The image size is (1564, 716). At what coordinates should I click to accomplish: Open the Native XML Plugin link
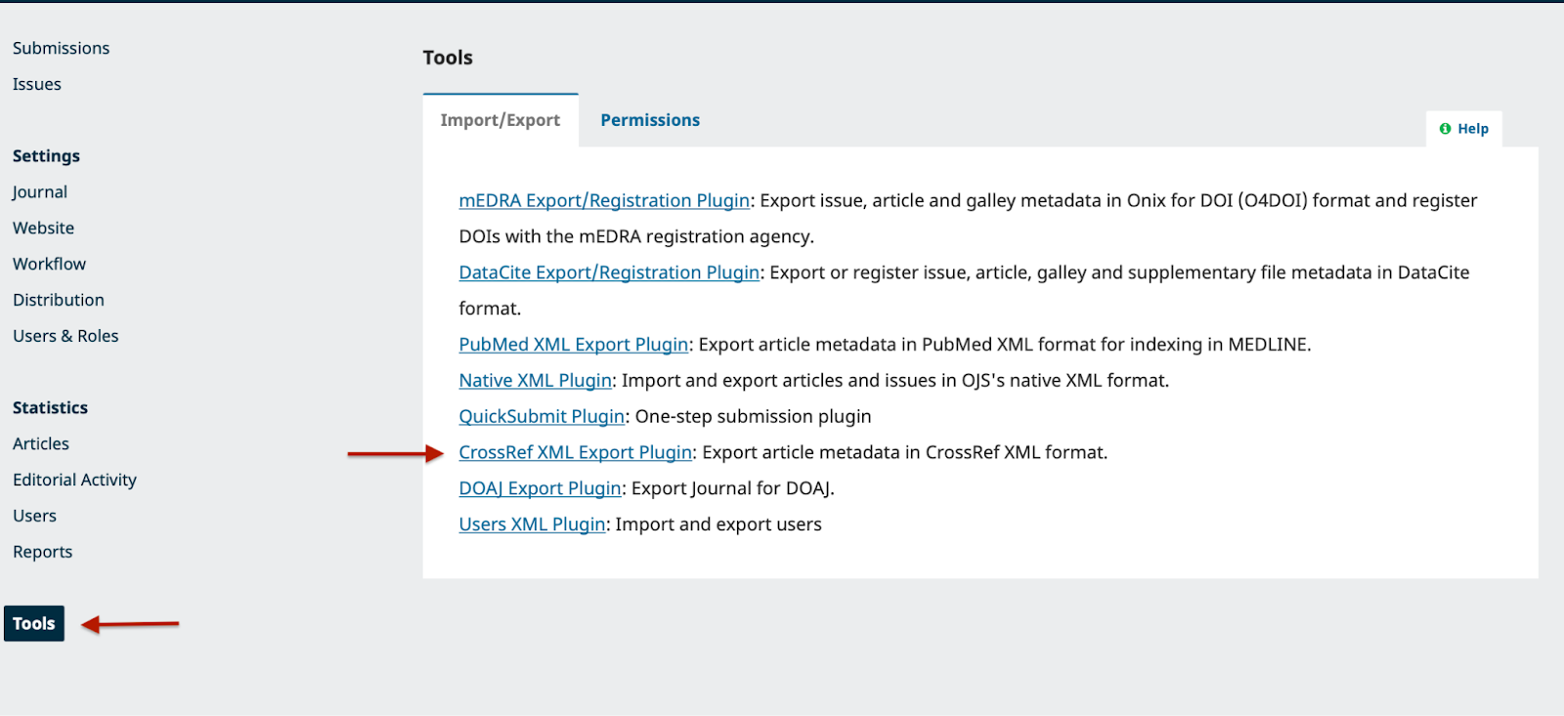(535, 381)
